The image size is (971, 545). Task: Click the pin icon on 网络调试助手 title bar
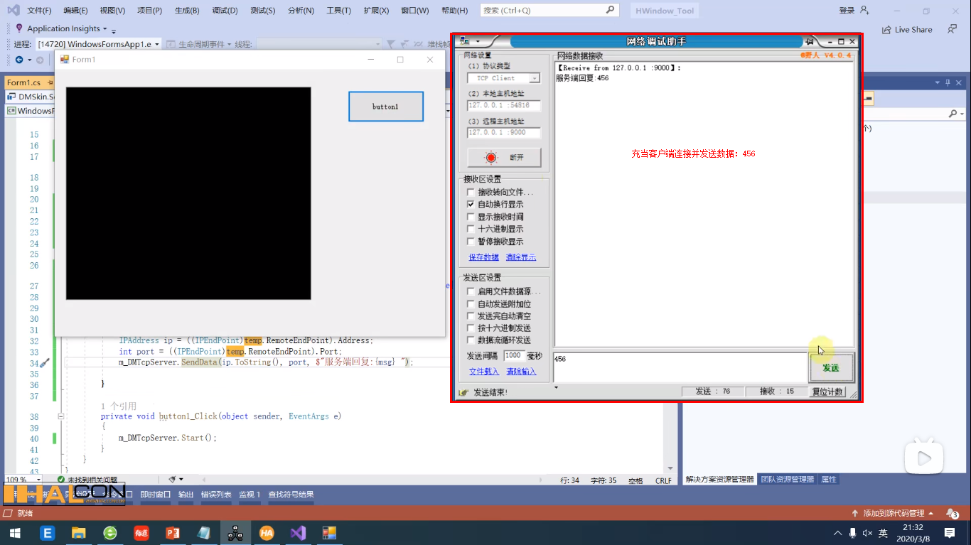(810, 41)
